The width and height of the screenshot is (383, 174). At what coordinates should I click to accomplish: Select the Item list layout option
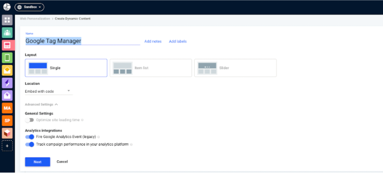click(x=151, y=68)
